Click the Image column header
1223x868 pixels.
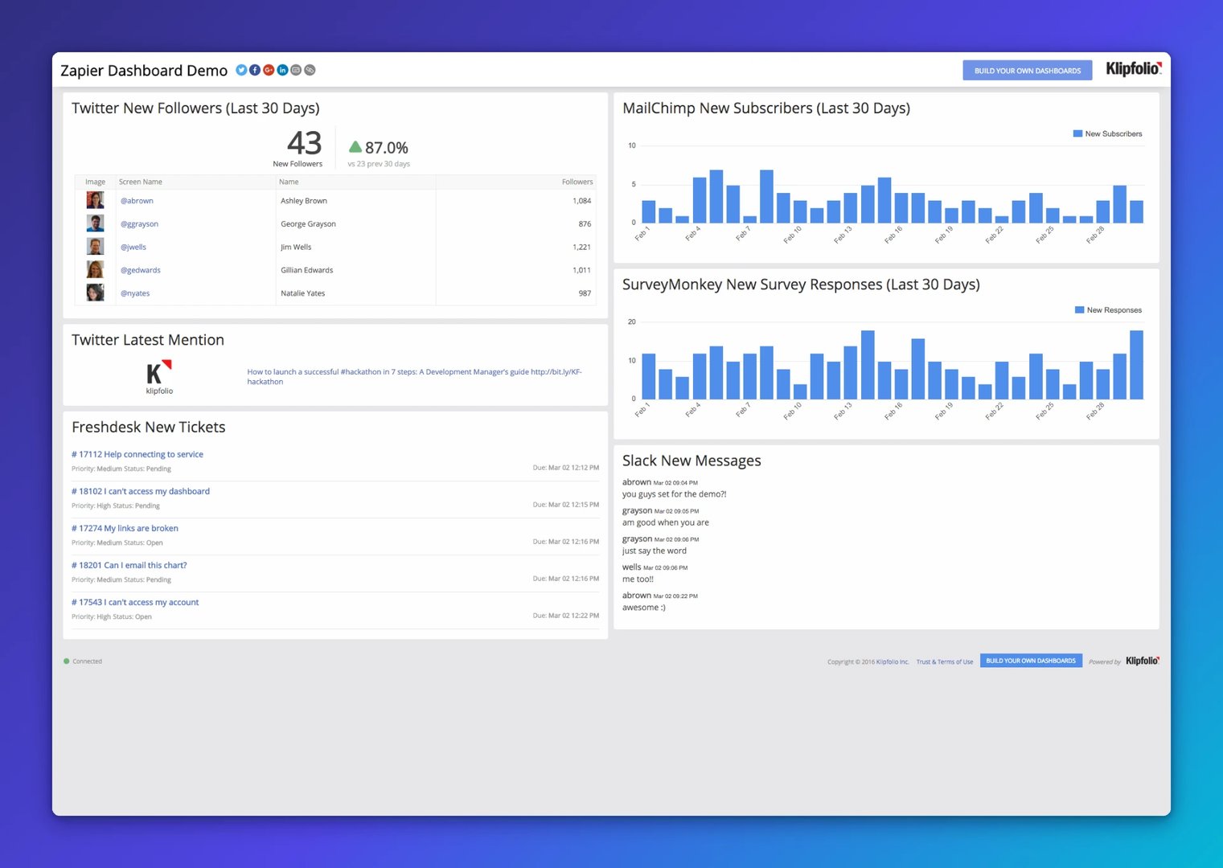pyautogui.click(x=95, y=182)
